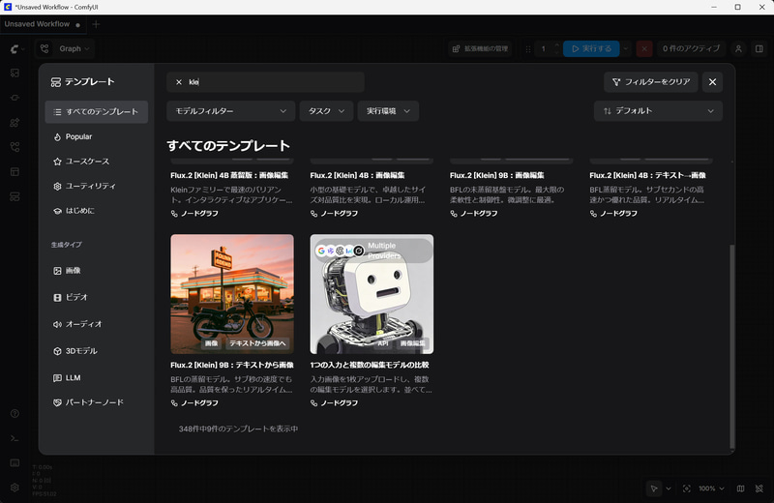Click the cube icon beside 3Dモデル
Image resolution: width=774 pixels, height=503 pixels.
click(x=57, y=351)
